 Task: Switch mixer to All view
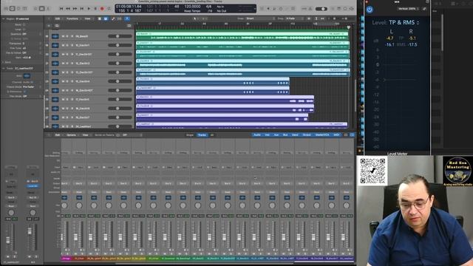click(212, 135)
